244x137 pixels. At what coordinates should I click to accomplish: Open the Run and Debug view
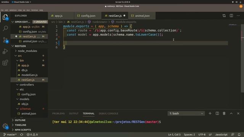point(5,51)
